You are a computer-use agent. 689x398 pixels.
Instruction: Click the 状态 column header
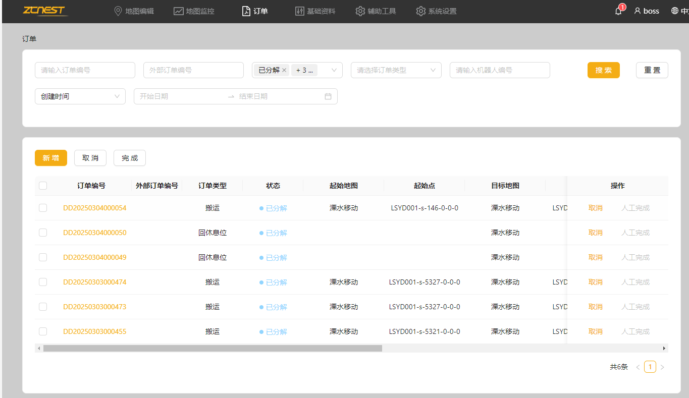pos(273,186)
